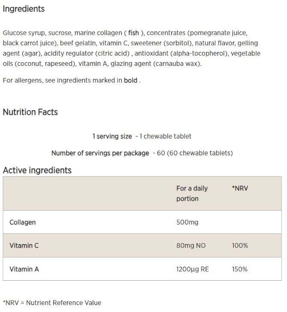Click the Glucose syrup ingredient text
Image resolution: width=287 pixels, height=312 pixels.
24,33
